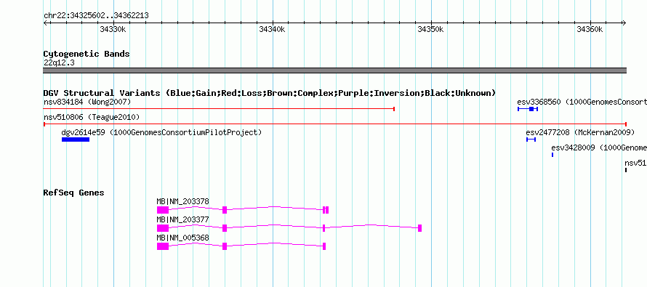This screenshot has height=287, width=647.
Task: Click the chr22:34325602..34362213 coordinate label
Action: pyautogui.click(x=96, y=16)
